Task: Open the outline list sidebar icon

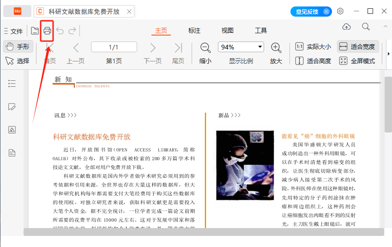Action: [12, 84]
